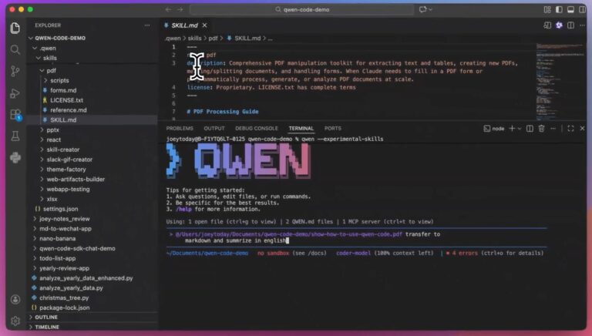
Task: Go back with the navigation arrow
Action: (x=168, y=9)
